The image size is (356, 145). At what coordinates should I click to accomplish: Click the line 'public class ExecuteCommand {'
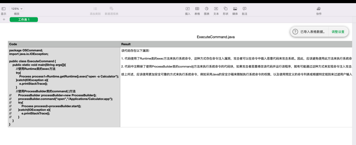(32, 61)
